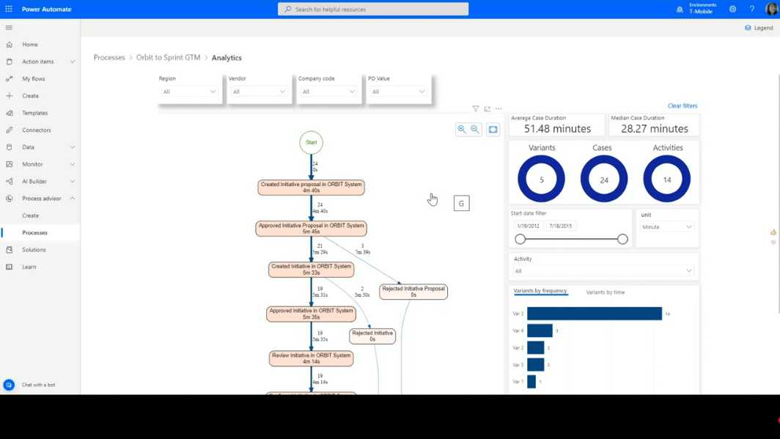
Task: Click the Home icon in sidebar
Action: (9, 44)
